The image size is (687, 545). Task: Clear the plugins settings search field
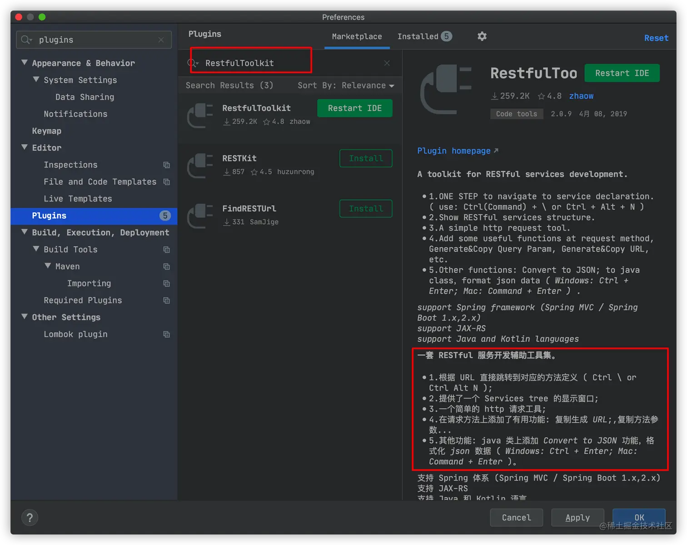161,40
